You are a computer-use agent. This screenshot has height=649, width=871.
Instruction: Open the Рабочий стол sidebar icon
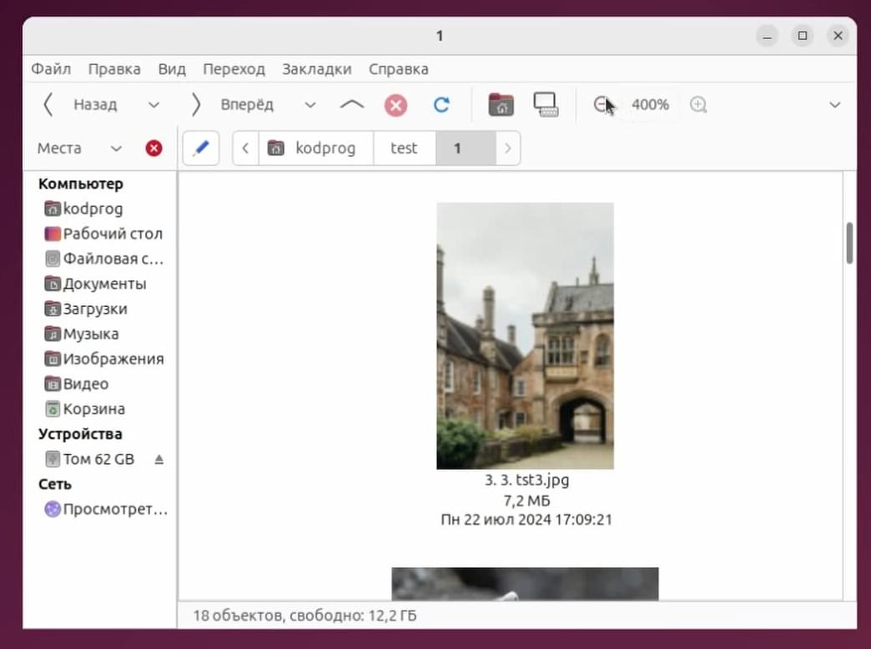coord(53,234)
